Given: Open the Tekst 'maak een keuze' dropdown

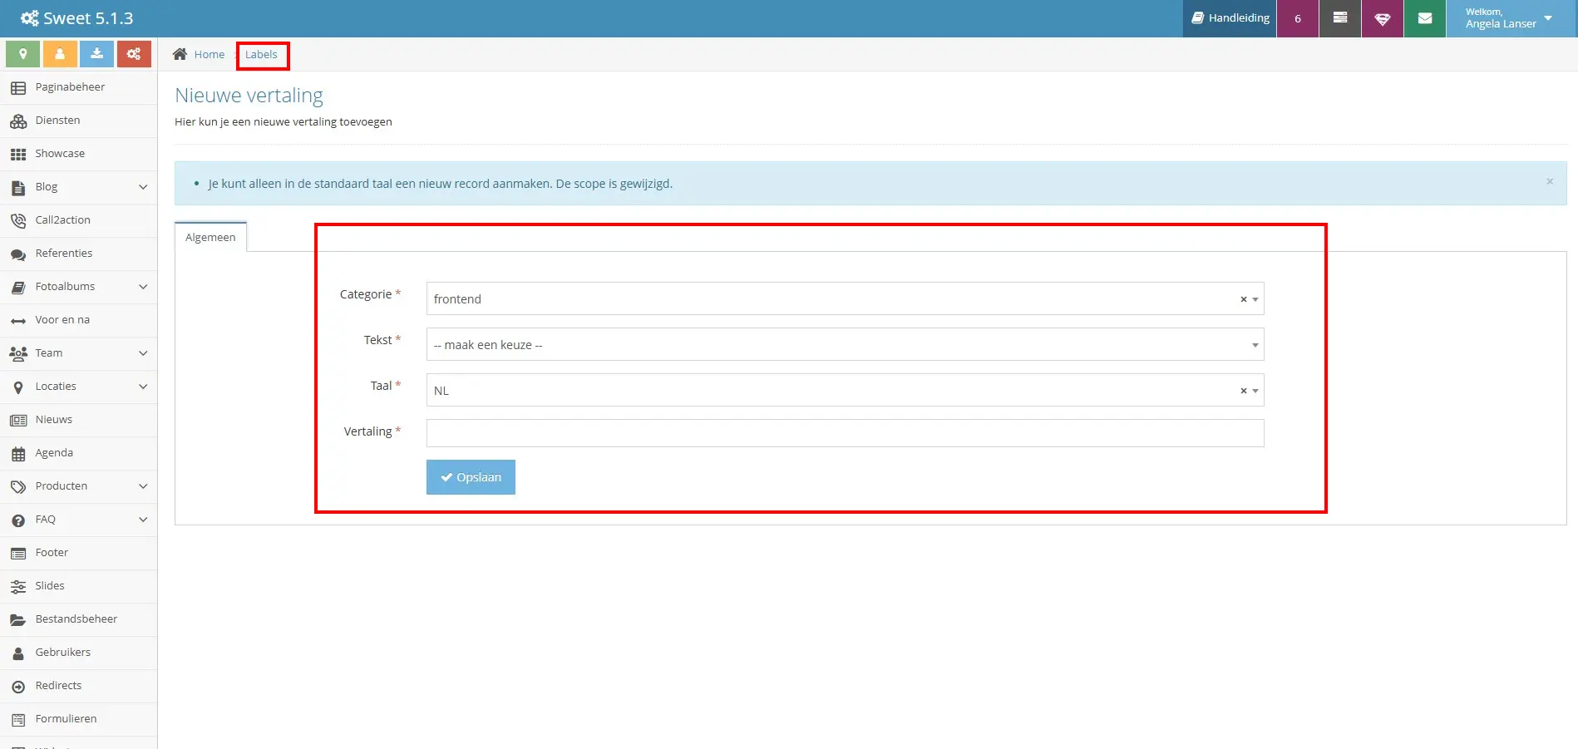Looking at the screenshot, I should tap(845, 344).
